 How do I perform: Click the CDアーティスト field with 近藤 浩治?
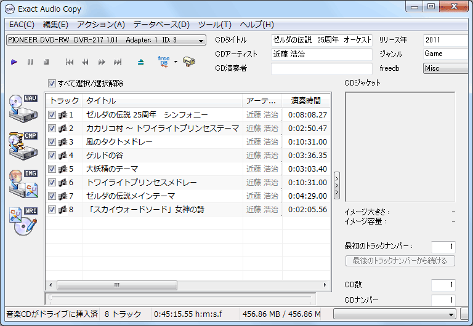(x=321, y=54)
